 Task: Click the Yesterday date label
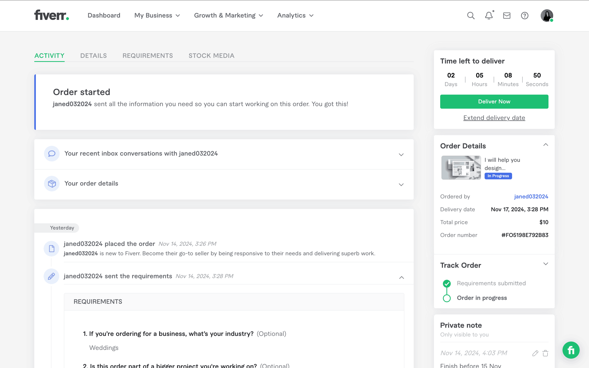[x=62, y=228]
